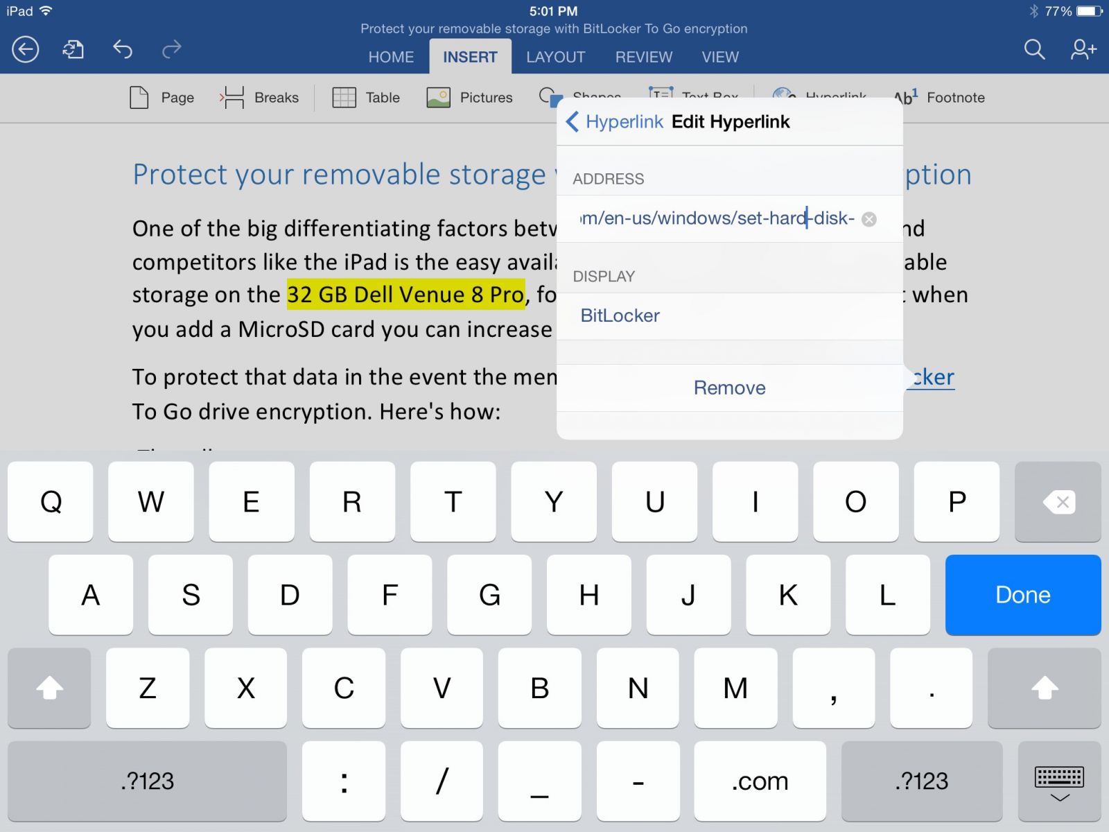Image resolution: width=1109 pixels, height=832 pixels.
Task: Tap the G key
Action: click(x=489, y=595)
